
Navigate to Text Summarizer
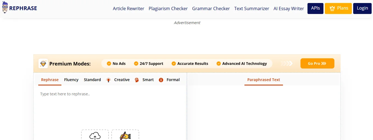tap(252, 8)
